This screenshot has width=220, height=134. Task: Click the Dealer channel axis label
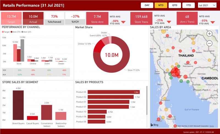pos(61,64)
